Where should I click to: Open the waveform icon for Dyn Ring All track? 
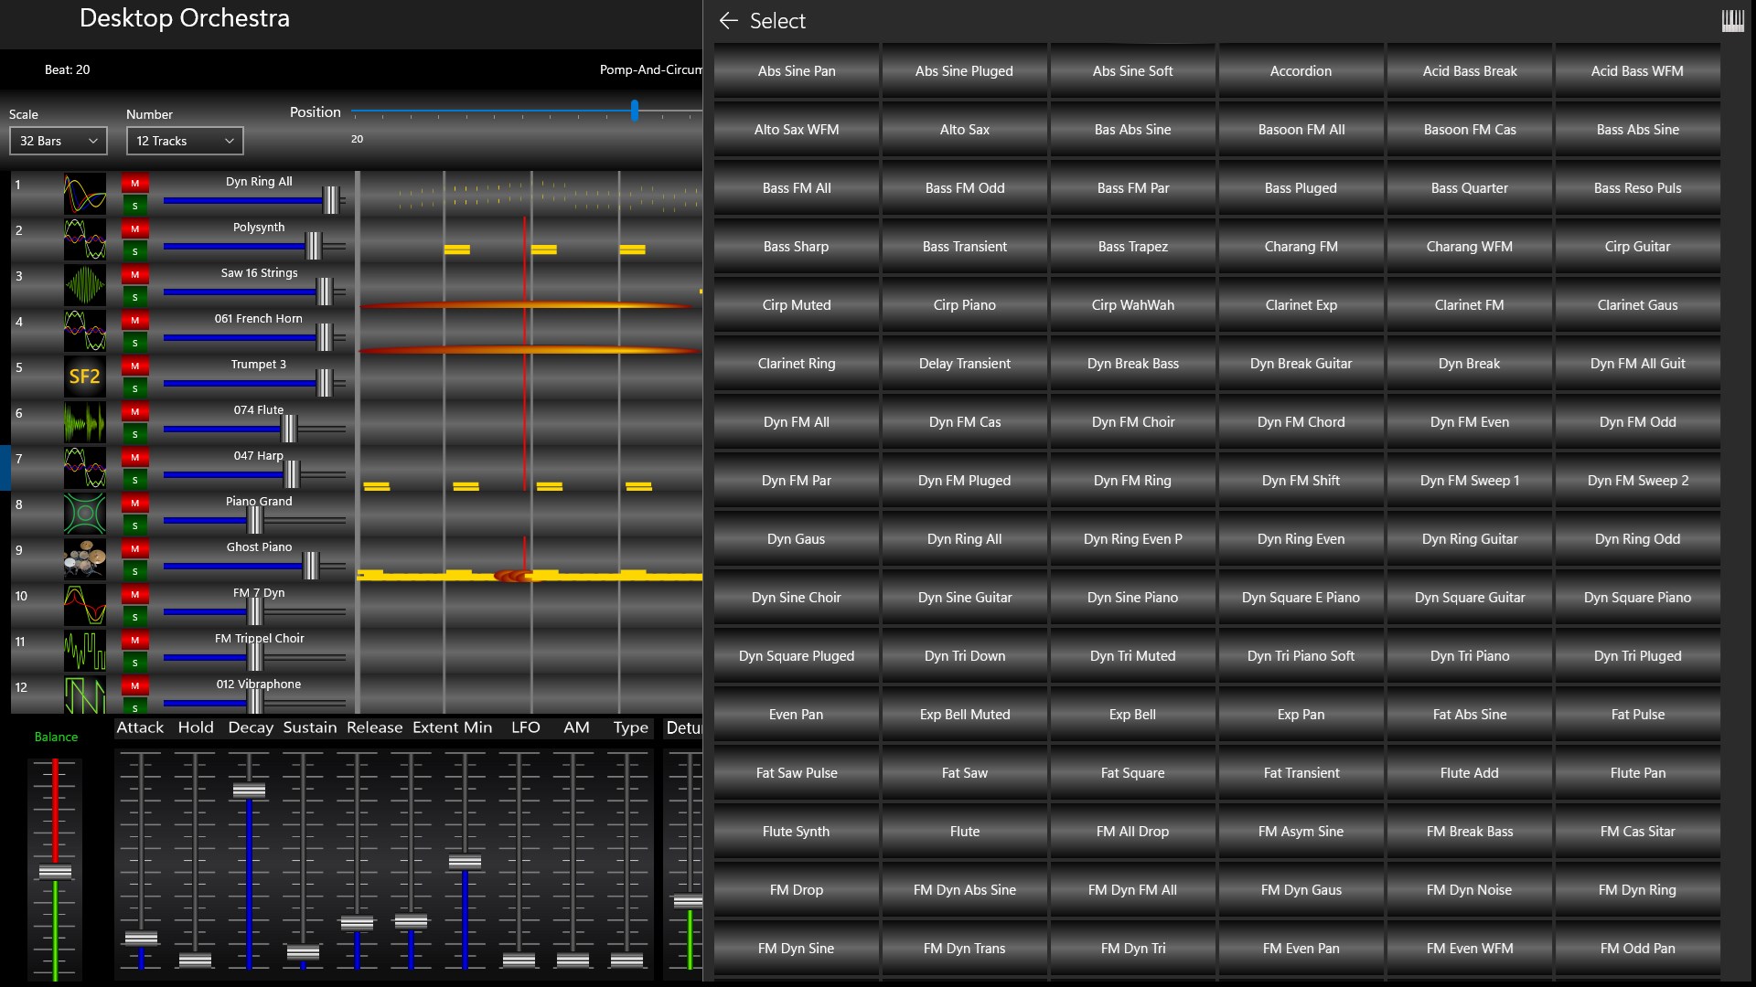(x=84, y=193)
